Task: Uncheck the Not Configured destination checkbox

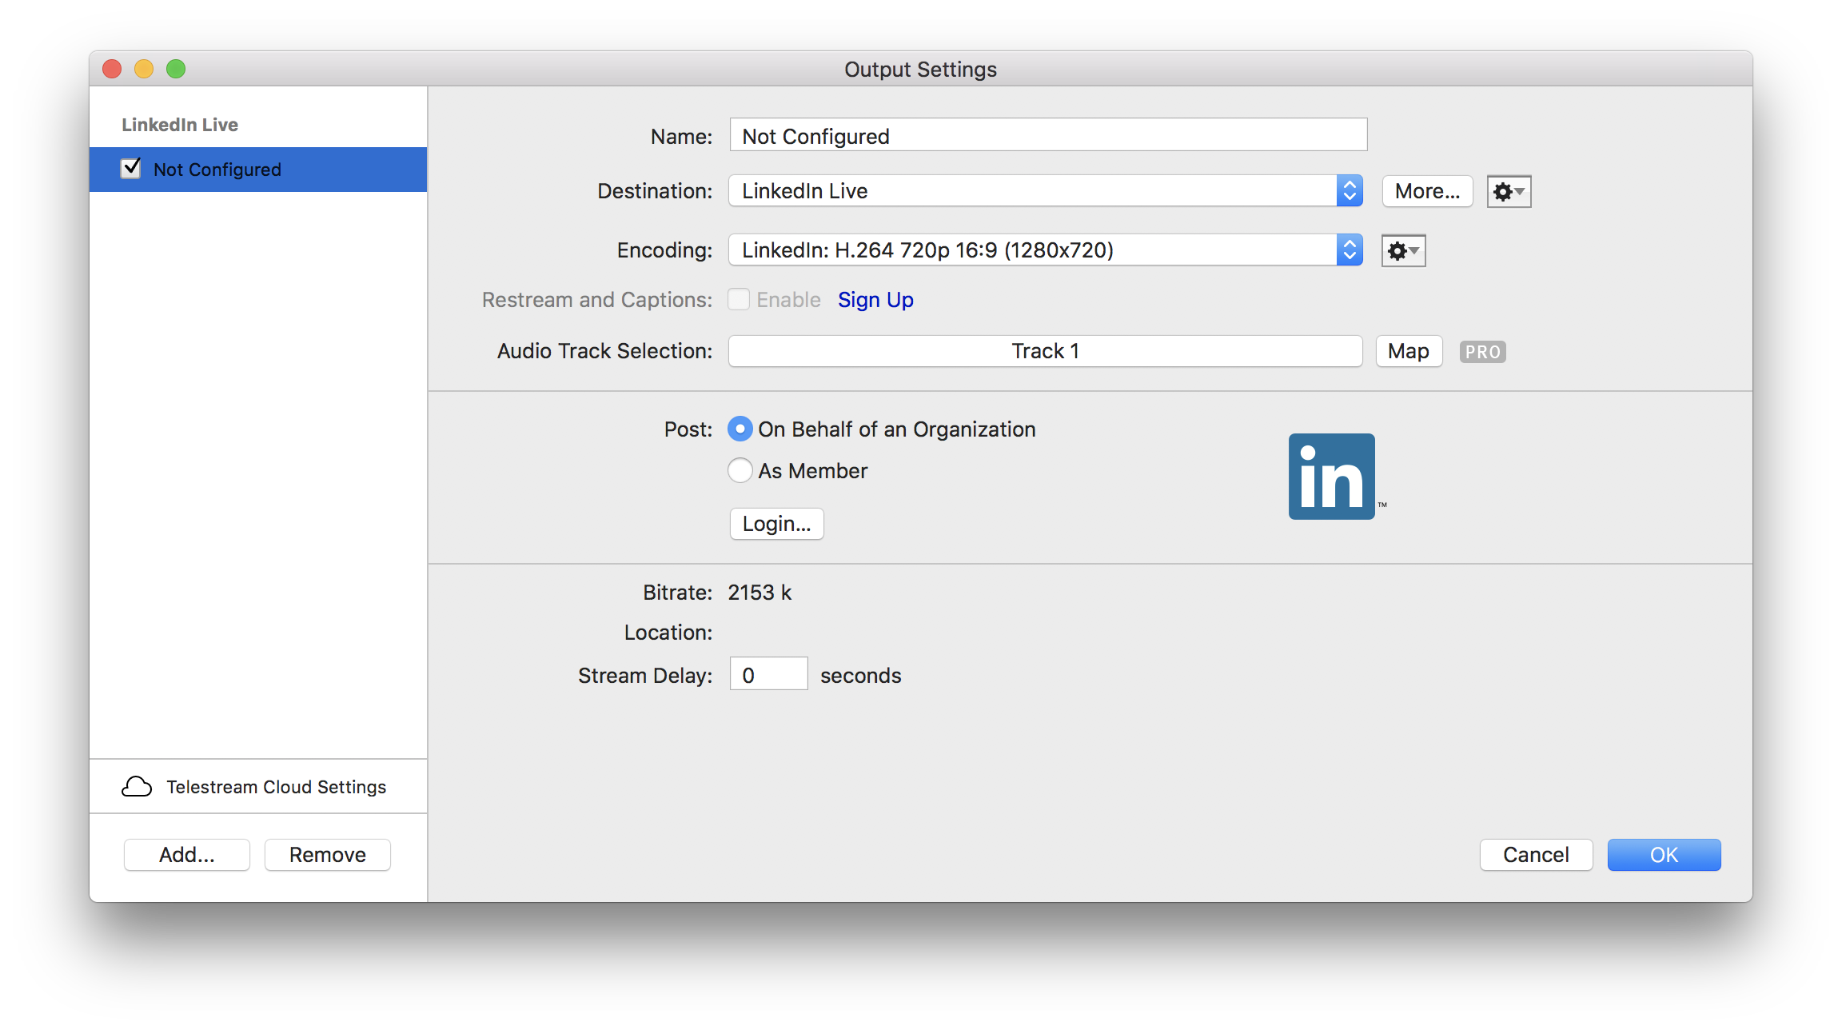Action: [130, 169]
